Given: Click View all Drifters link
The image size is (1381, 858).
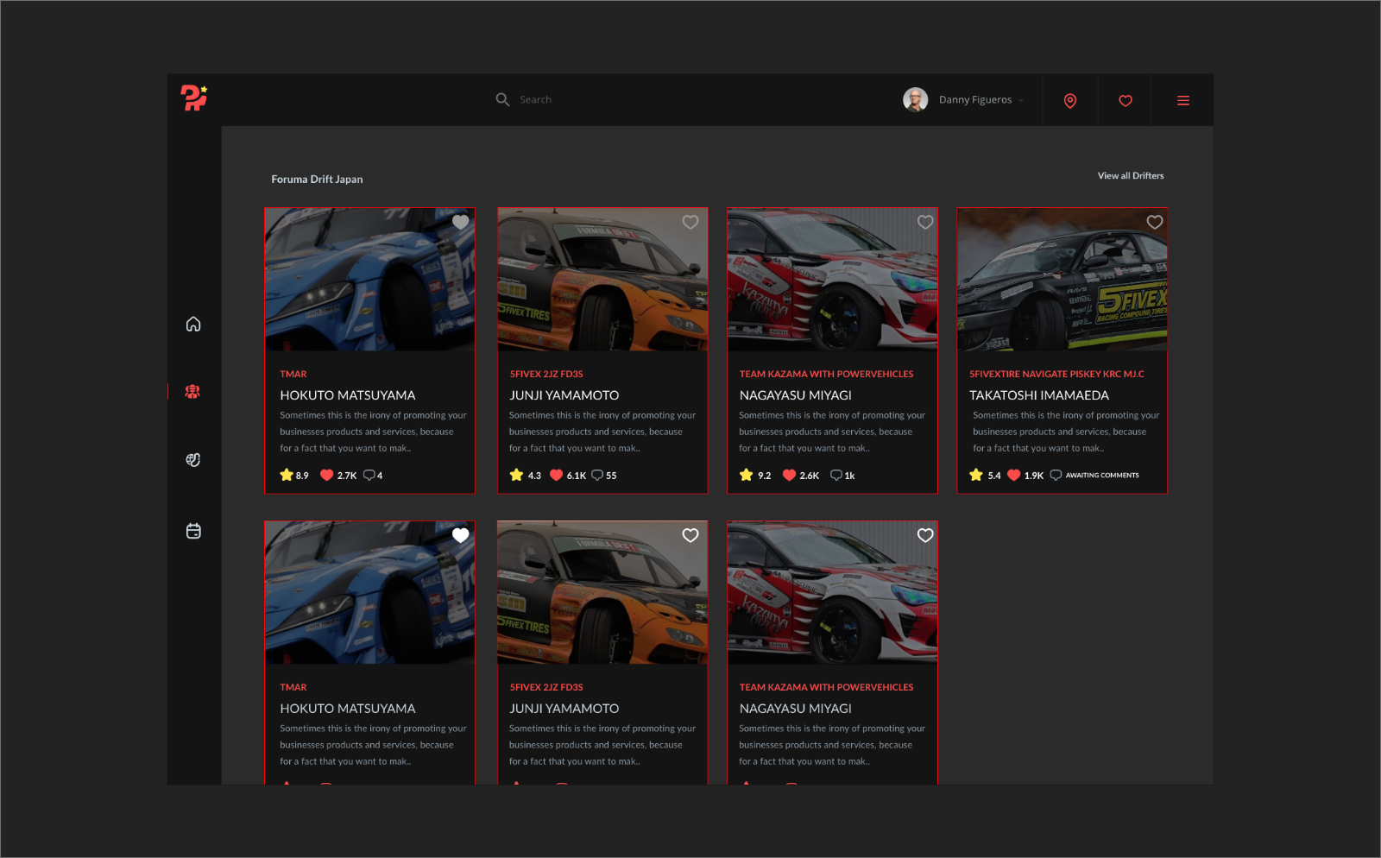Looking at the screenshot, I should [1131, 175].
